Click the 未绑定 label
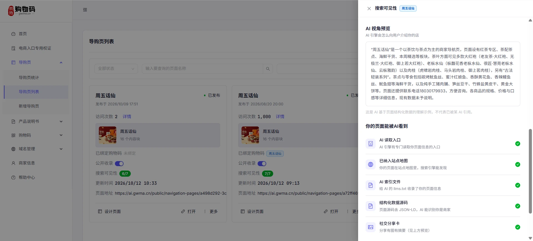 click(130, 153)
